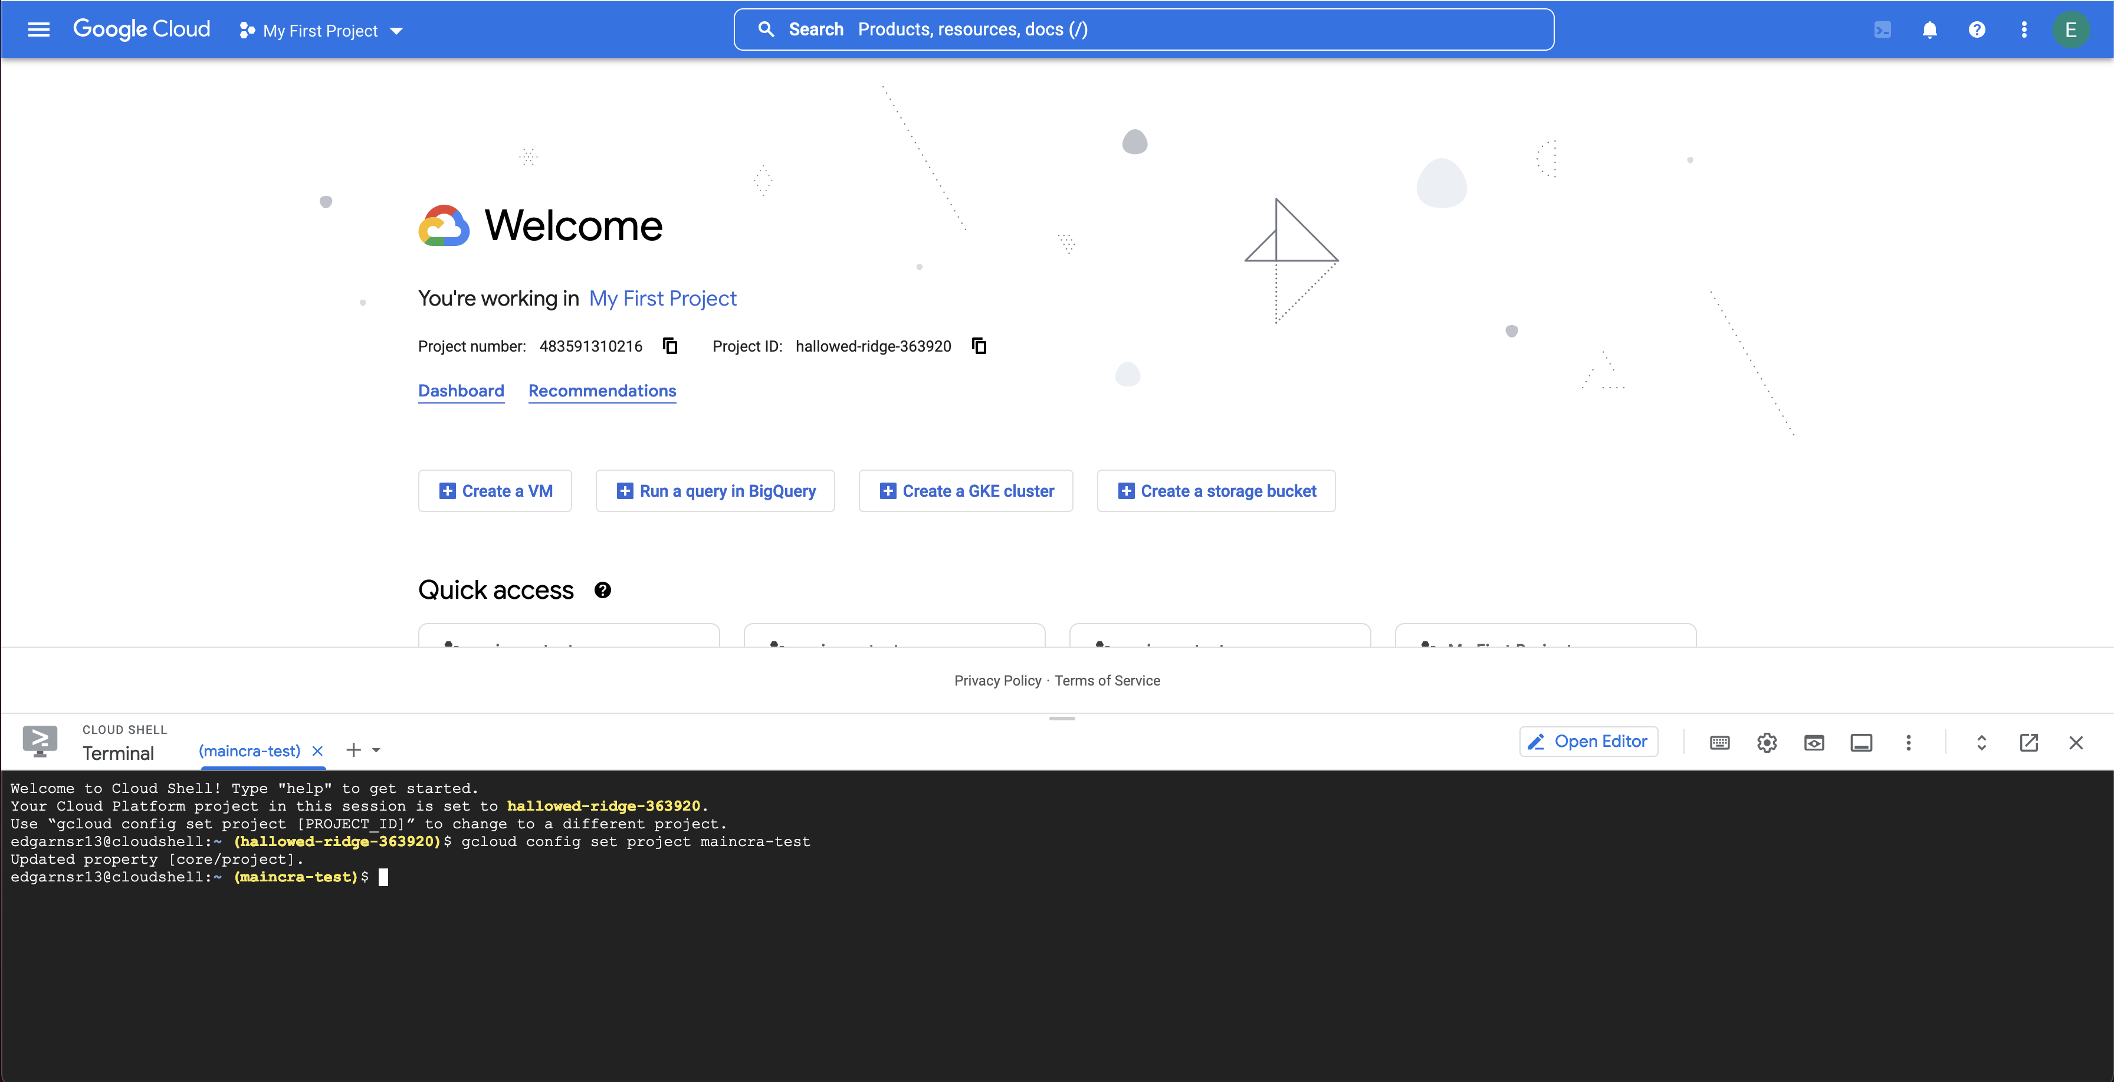Open Cloud Shell terminal settings gear

(1767, 743)
